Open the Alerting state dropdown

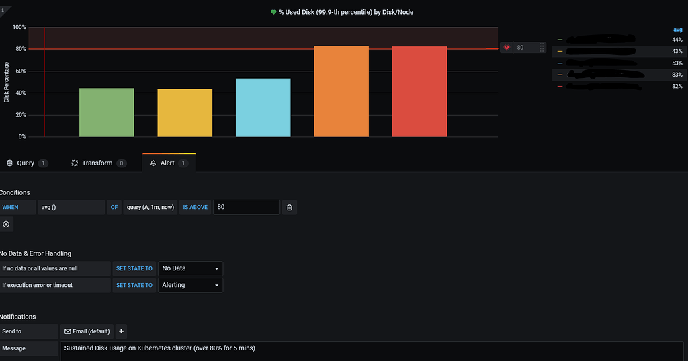pos(190,285)
